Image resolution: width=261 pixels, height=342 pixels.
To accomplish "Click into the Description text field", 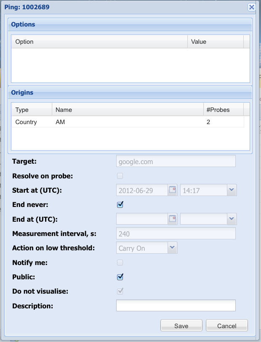I will coord(176,305).
